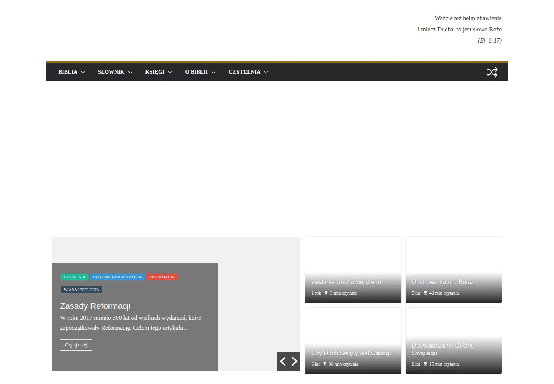This screenshot has height=384, width=554.
Task: Click the random article shuffle icon
Action: [x=492, y=72]
